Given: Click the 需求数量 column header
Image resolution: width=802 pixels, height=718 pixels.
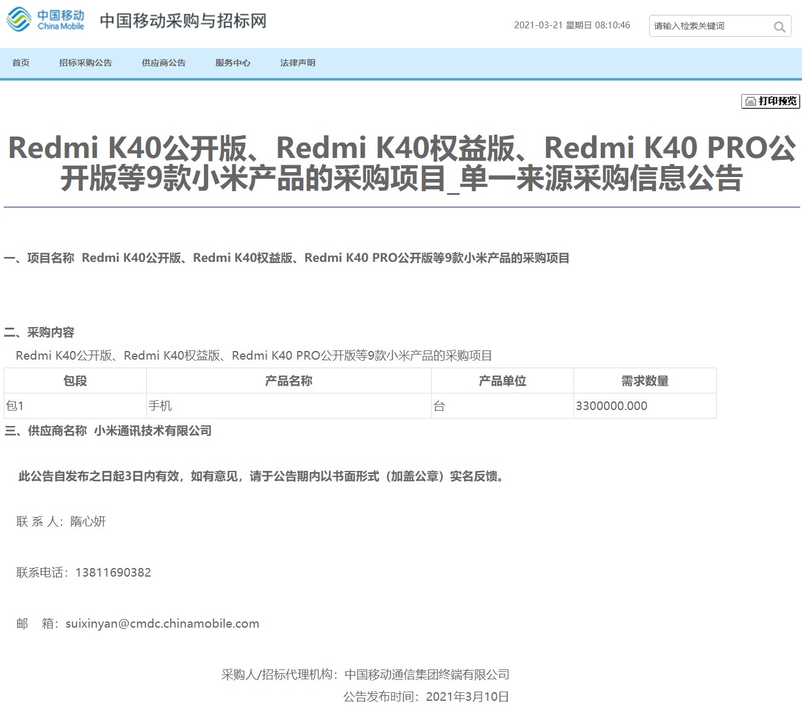Looking at the screenshot, I should (x=645, y=381).
